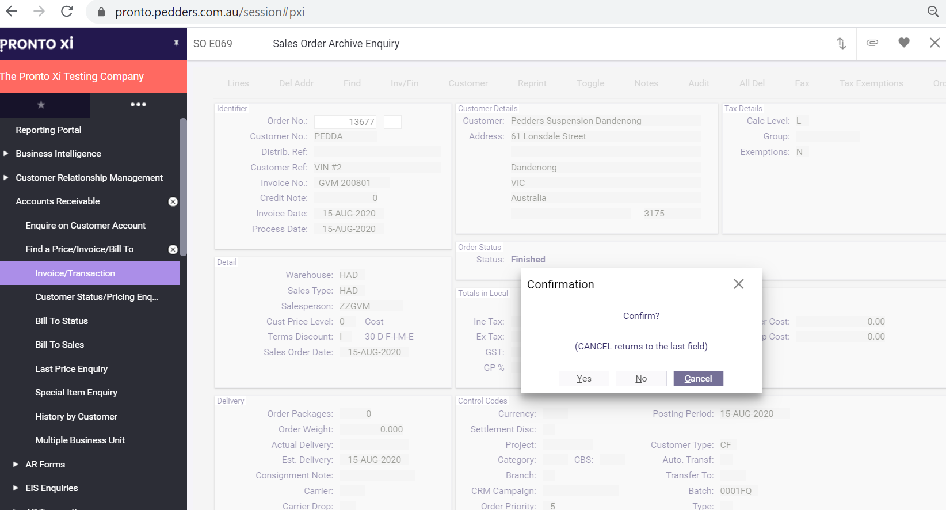The height and width of the screenshot is (510, 946).
Task: Click the Reprint menu option
Action: pos(532,83)
